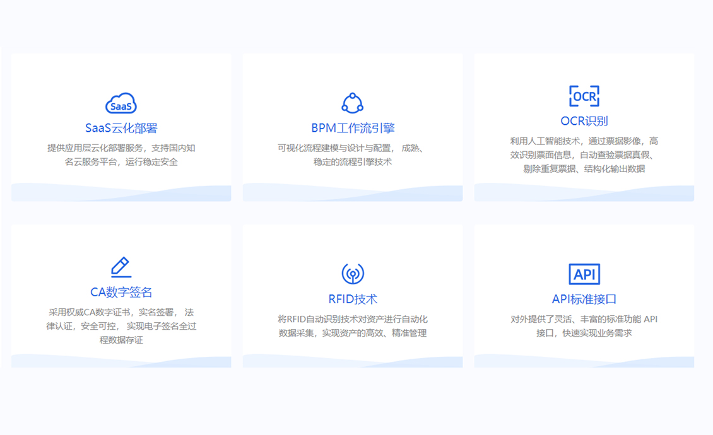Select the text 采用权威CA数字证书
The image size is (713, 435).
pos(89,312)
